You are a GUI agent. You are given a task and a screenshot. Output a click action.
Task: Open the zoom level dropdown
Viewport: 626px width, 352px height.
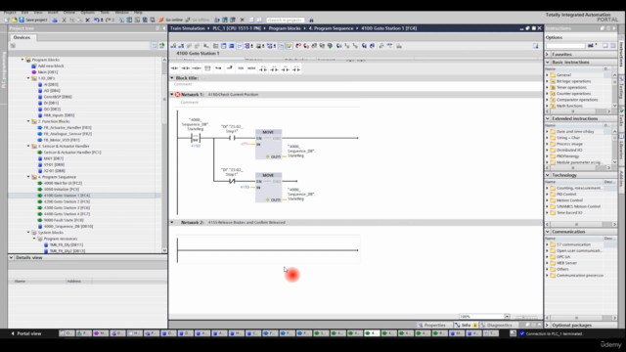click(x=507, y=317)
